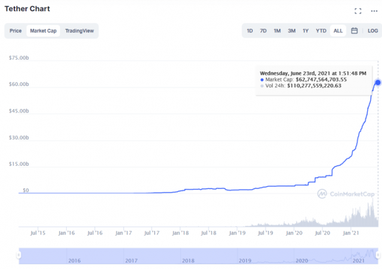Viewport: 382px width, 269px height.
Task: Grab the right range slider handle
Action: (378, 255)
